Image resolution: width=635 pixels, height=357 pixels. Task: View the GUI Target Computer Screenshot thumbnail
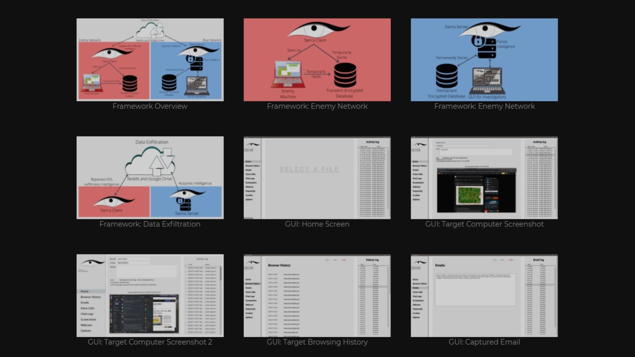tap(484, 178)
